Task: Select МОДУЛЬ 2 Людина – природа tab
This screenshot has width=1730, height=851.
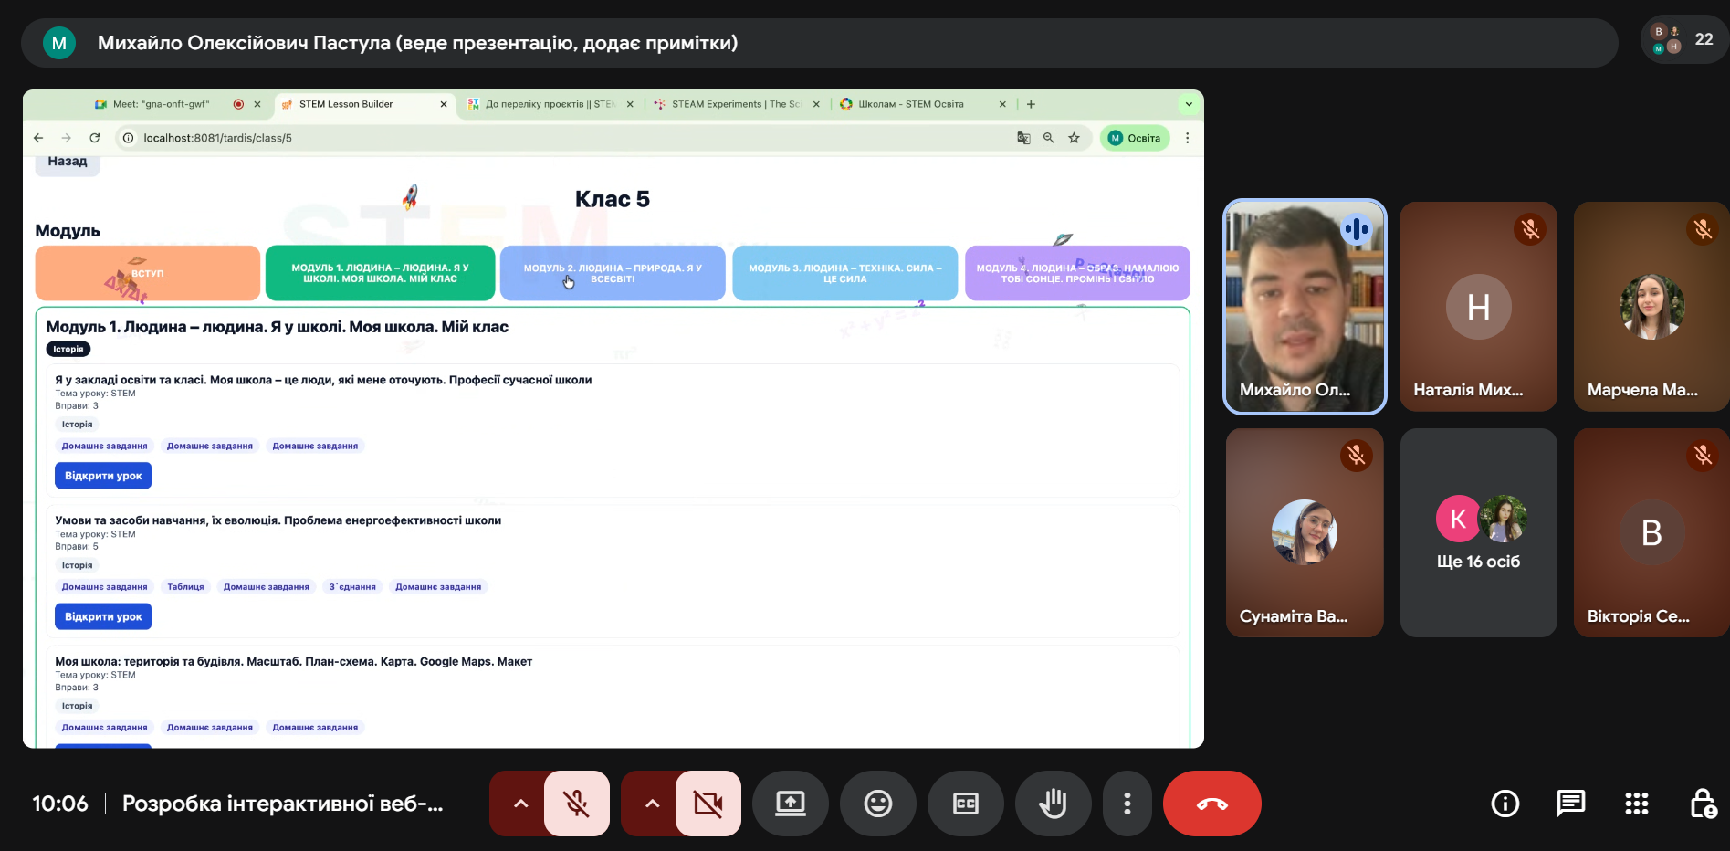Action: pyautogui.click(x=613, y=273)
